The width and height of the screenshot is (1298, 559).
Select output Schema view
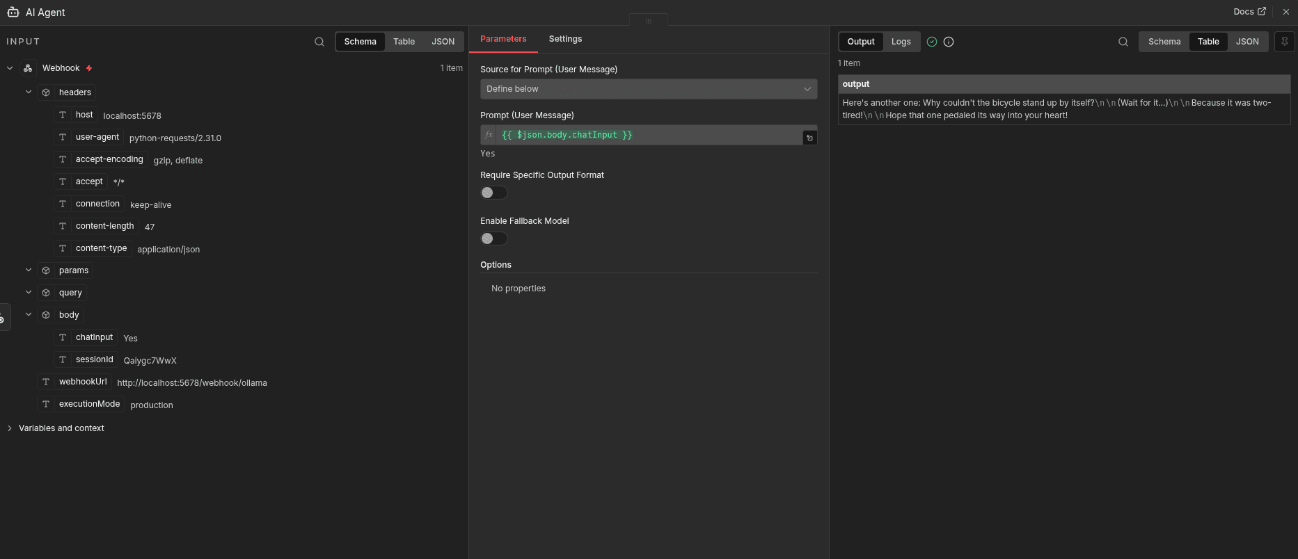tap(1164, 42)
